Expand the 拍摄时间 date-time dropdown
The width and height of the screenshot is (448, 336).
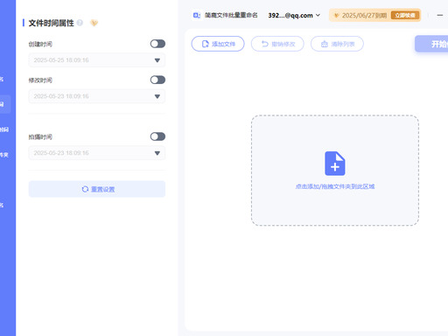(x=97, y=153)
